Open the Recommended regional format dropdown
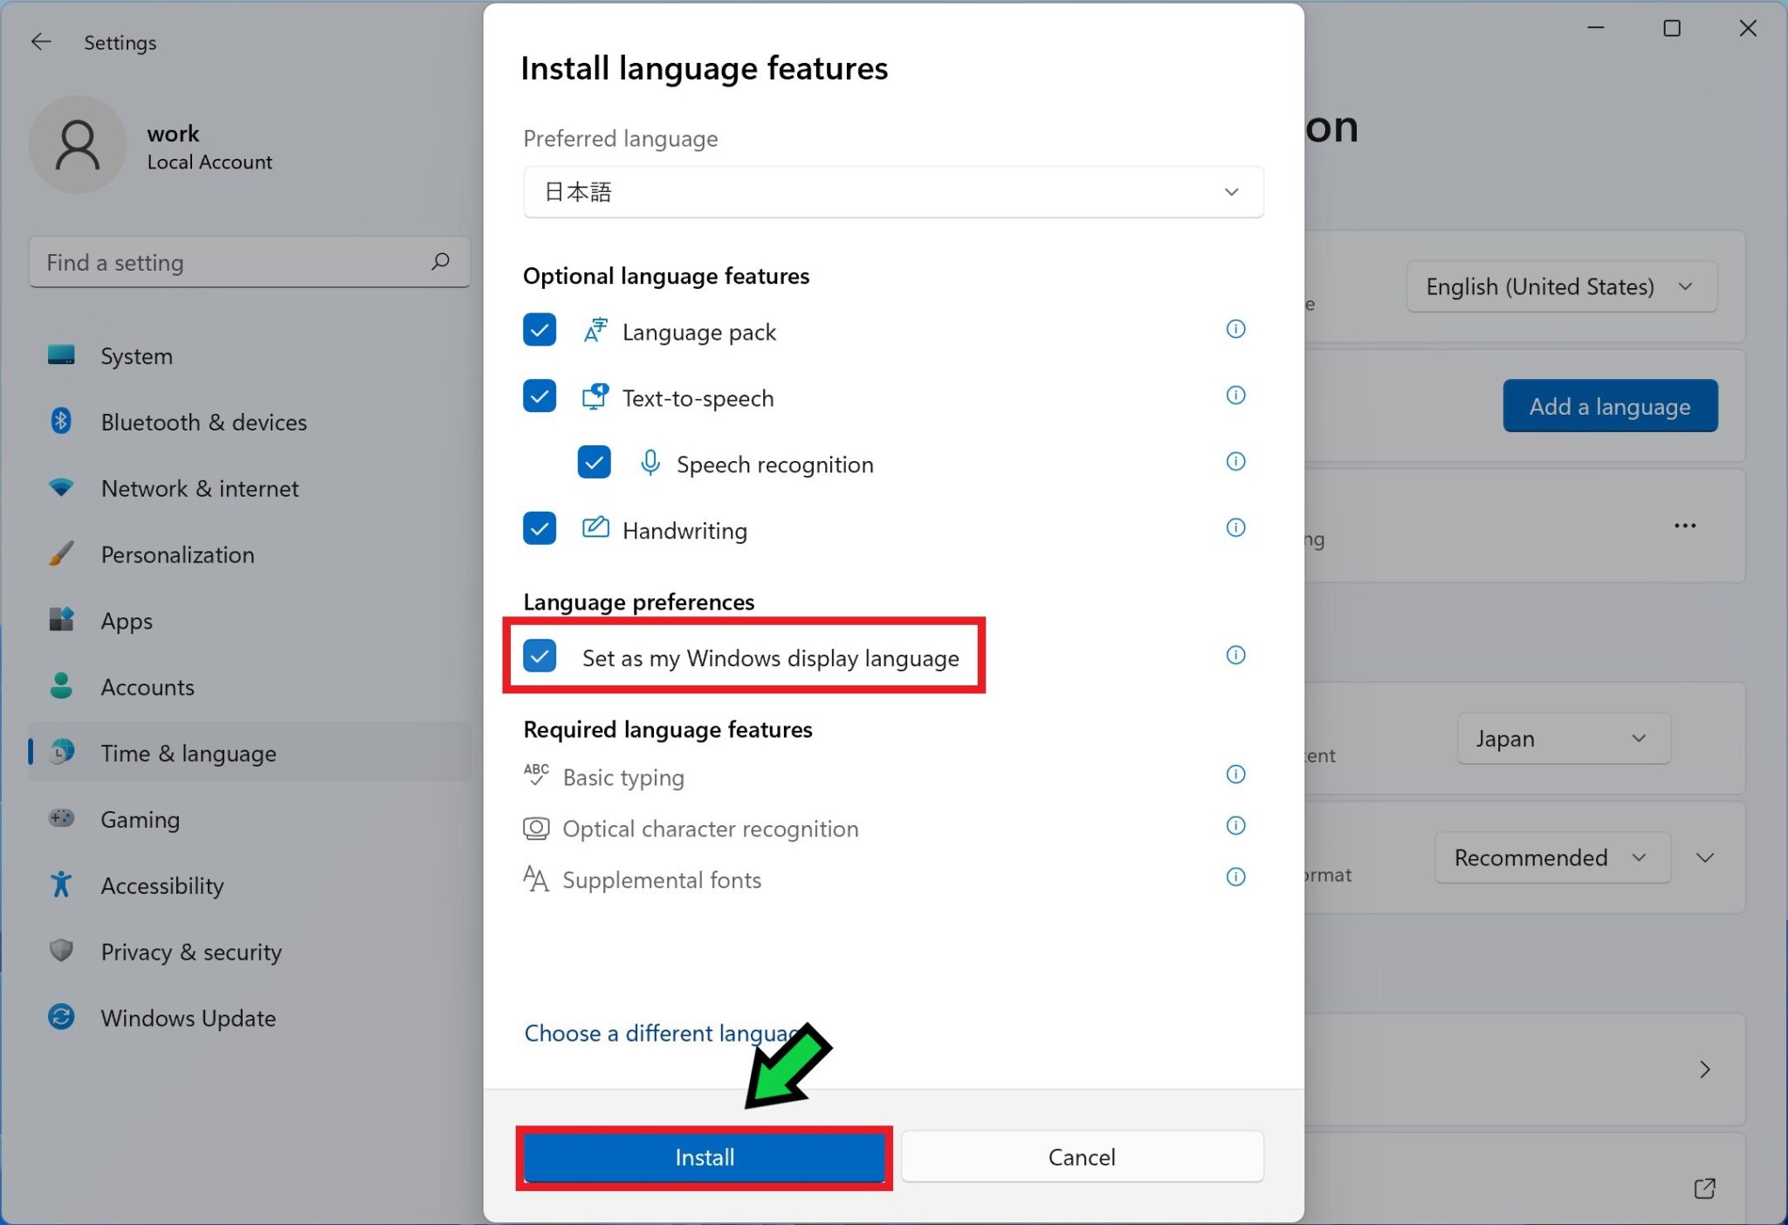Screen dimensions: 1788x1225 pyautogui.click(x=1552, y=857)
